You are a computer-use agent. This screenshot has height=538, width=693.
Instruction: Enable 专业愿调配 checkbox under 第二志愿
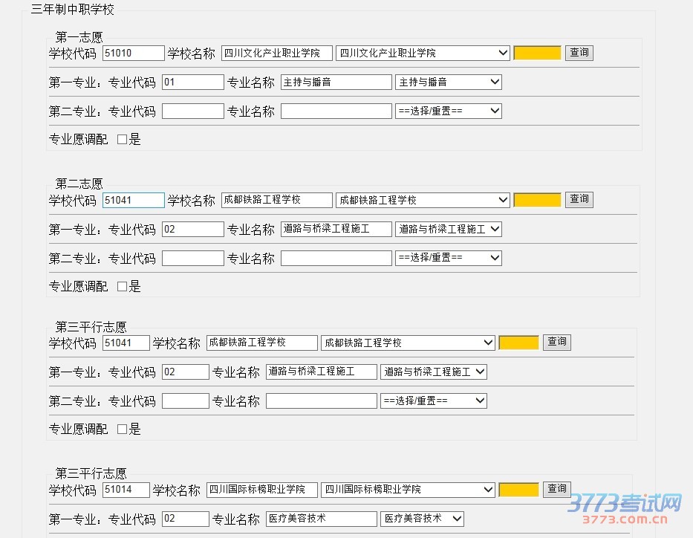click(123, 287)
